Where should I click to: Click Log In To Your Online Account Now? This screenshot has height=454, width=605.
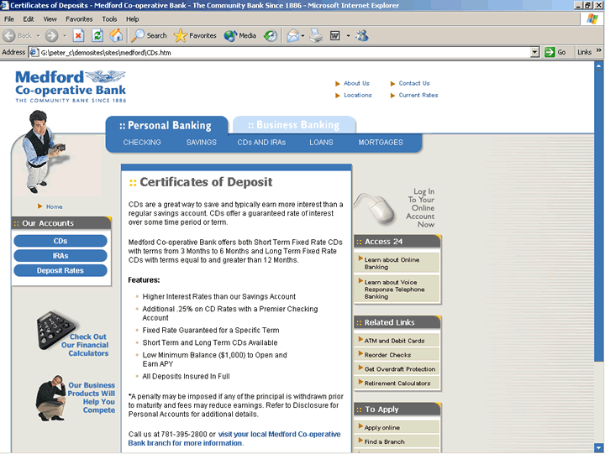(420, 208)
